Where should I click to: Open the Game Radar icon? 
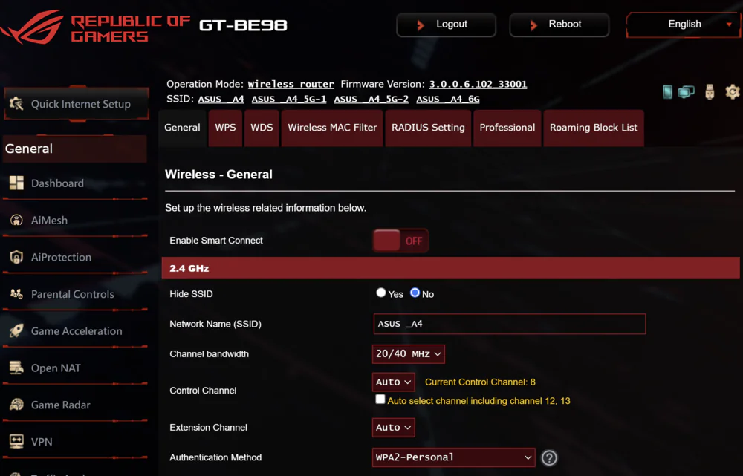click(x=16, y=405)
